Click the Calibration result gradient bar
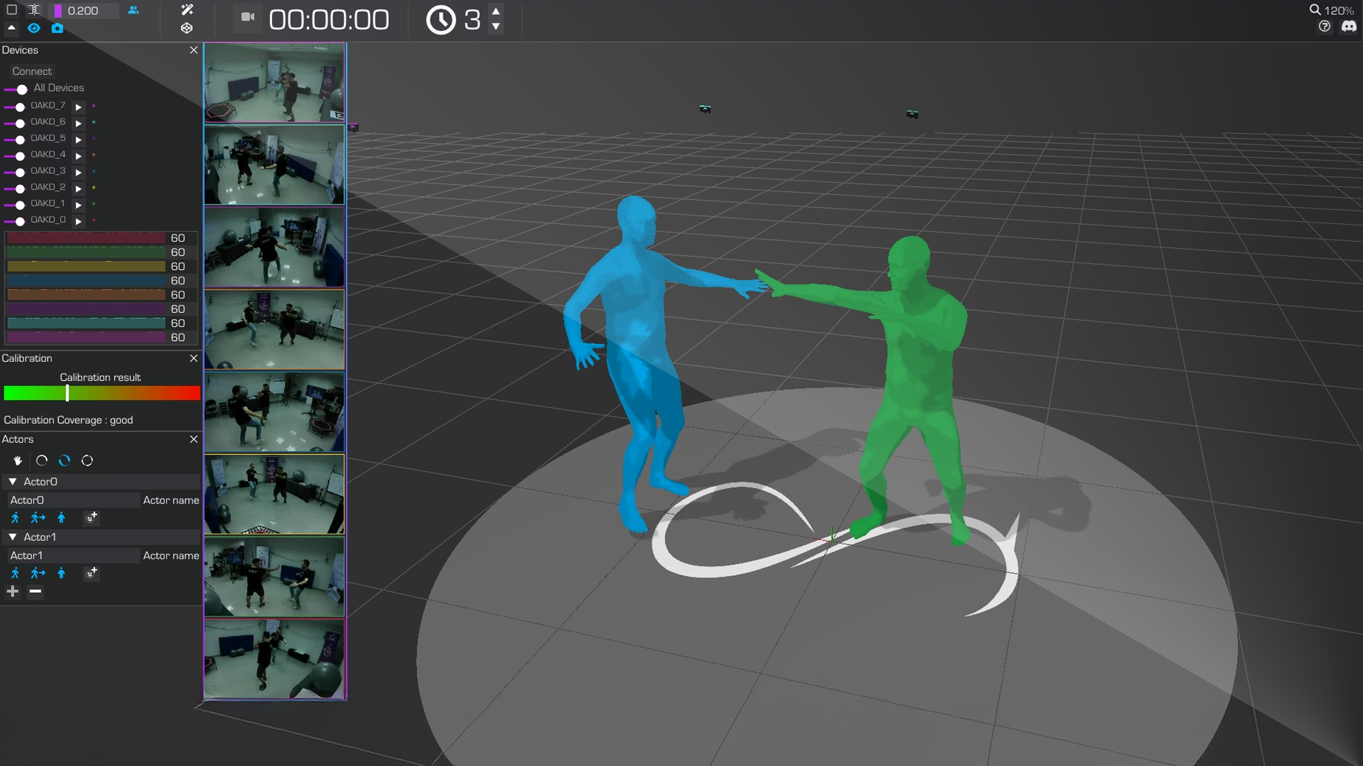This screenshot has width=1363, height=766. (102, 393)
